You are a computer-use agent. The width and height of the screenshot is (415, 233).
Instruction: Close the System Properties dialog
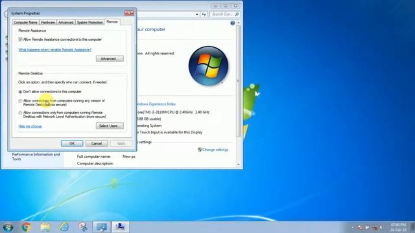pos(129,13)
